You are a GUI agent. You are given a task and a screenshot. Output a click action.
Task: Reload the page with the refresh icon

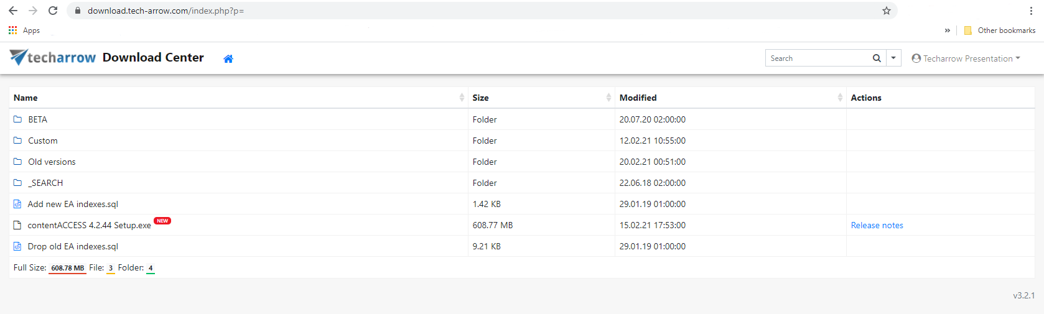[53, 11]
